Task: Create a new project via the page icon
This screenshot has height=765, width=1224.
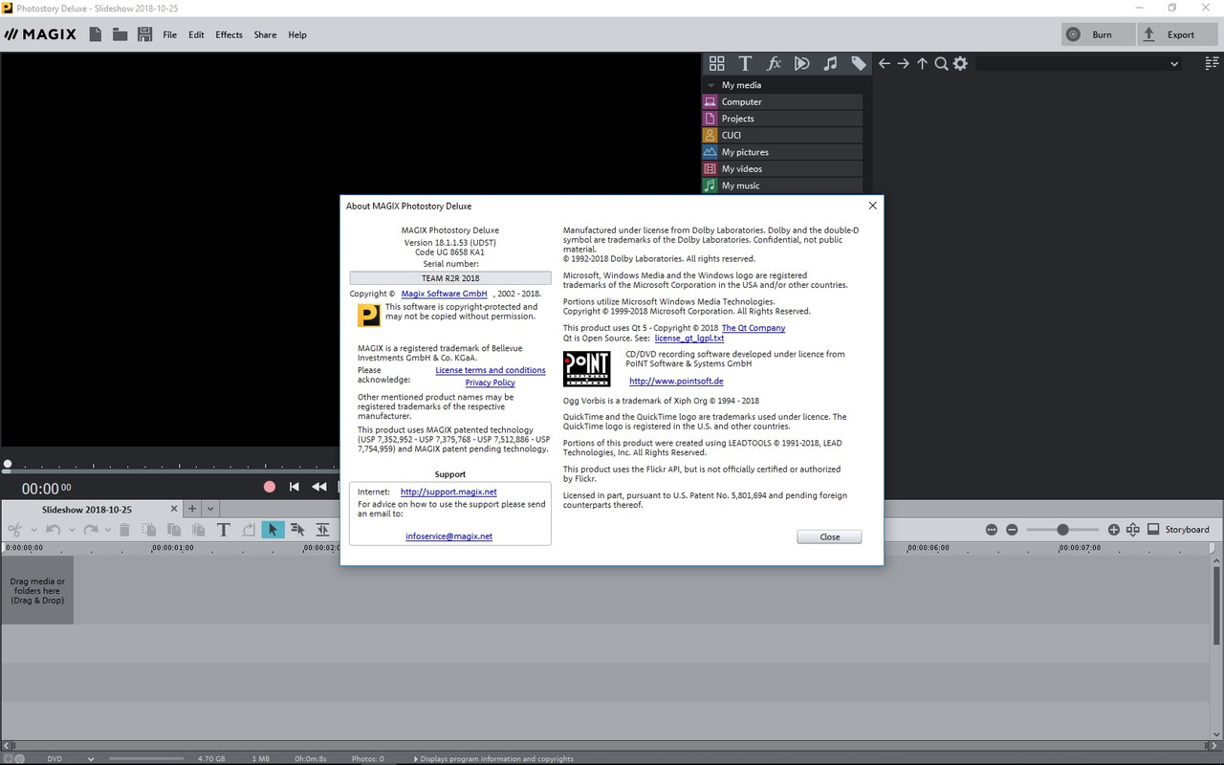Action: point(95,34)
